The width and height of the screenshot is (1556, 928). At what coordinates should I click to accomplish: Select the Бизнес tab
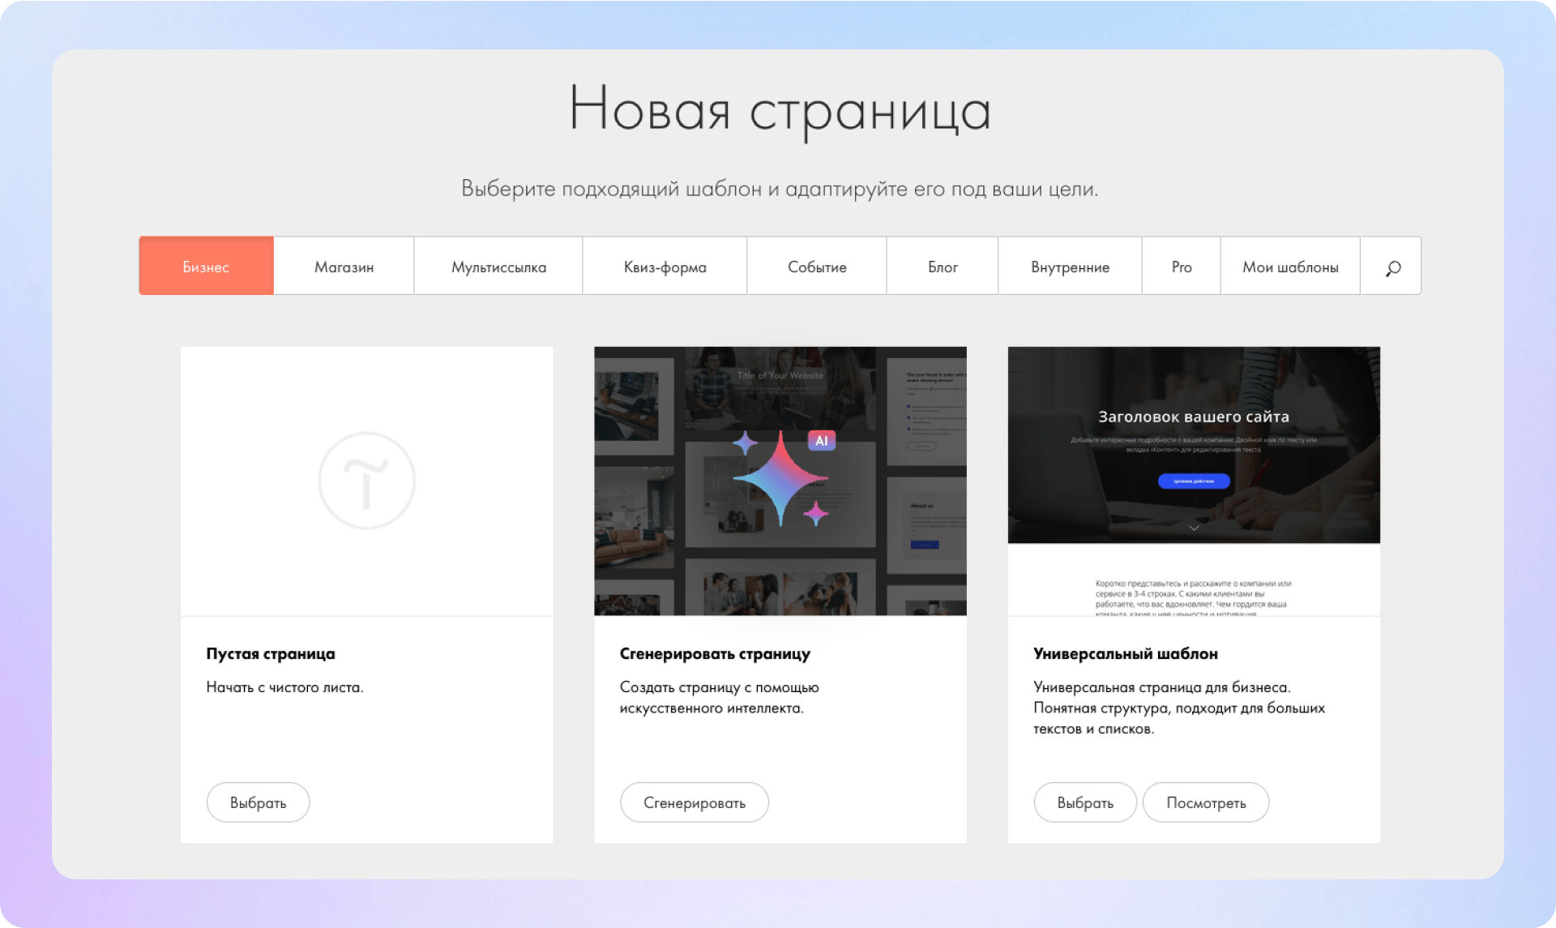click(206, 267)
